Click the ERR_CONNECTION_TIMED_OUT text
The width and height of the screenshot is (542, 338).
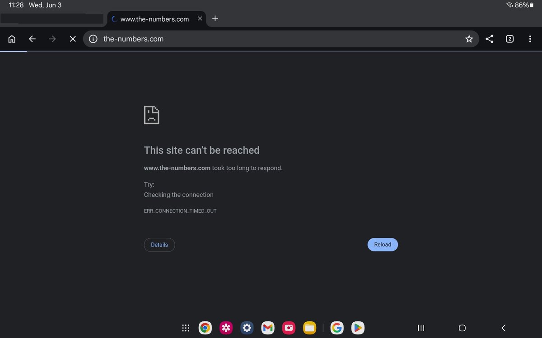click(180, 211)
